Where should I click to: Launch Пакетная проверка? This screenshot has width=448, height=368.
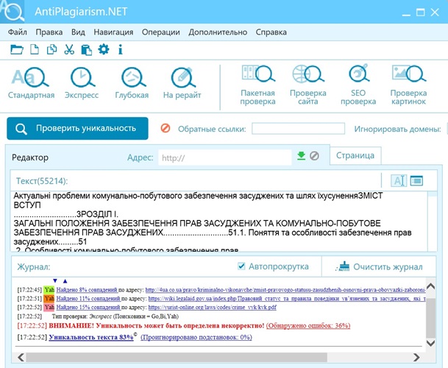tap(257, 85)
